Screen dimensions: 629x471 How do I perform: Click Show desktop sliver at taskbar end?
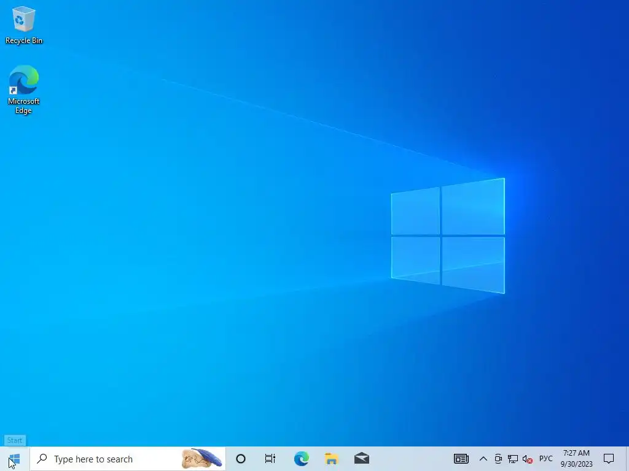pos(627,459)
